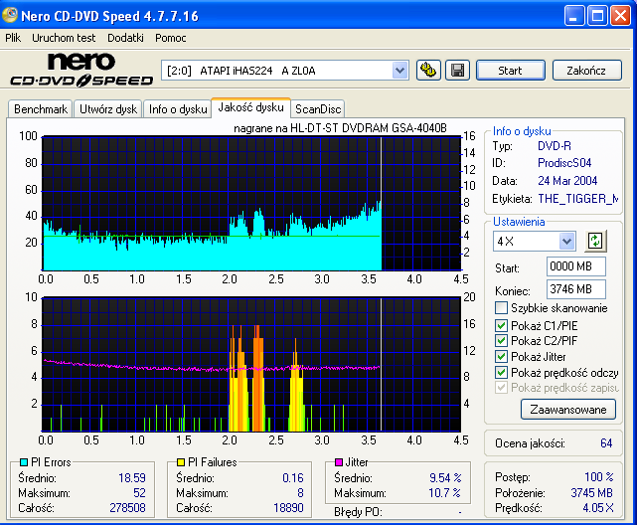Click the PI Errors graph area
Image resolution: width=637 pixels, height=525 pixels.
click(x=251, y=203)
